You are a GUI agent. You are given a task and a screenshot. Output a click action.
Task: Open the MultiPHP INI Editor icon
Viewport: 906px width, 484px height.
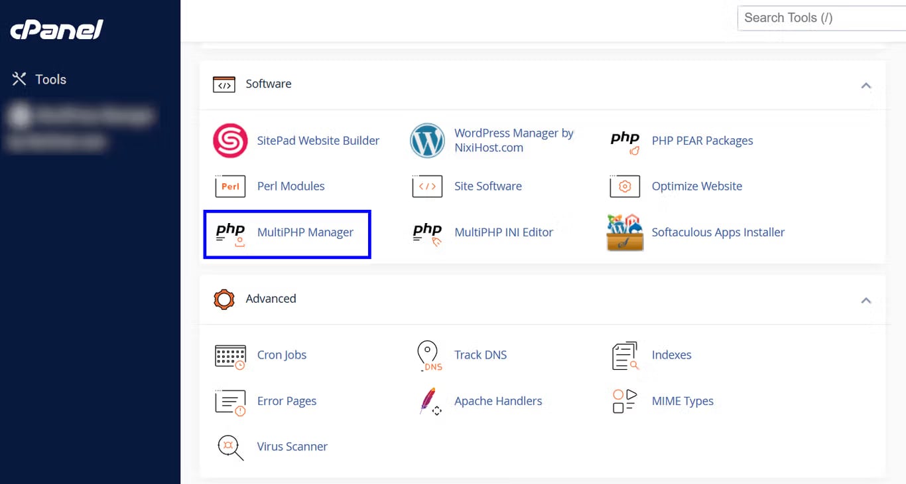tap(427, 233)
